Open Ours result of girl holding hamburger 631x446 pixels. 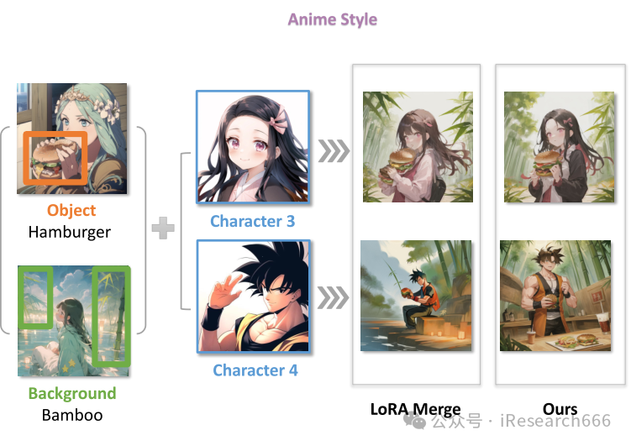pyautogui.click(x=559, y=147)
